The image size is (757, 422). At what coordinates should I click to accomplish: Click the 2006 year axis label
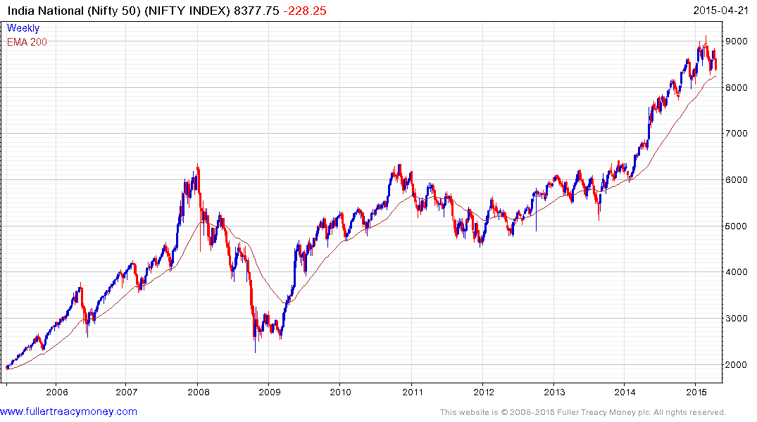(56, 392)
